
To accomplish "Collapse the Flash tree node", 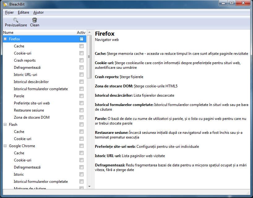I will [5, 125].
